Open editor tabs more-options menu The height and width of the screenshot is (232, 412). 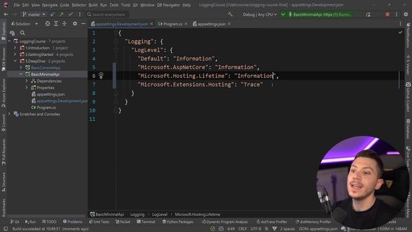(x=400, y=24)
